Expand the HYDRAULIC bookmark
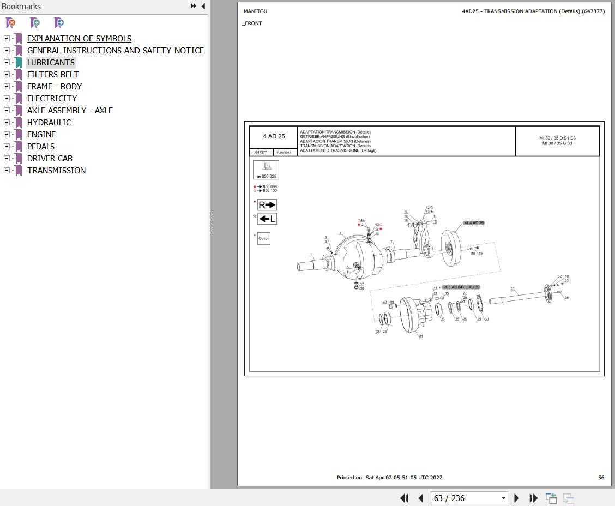Viewport: 615px width, 506px height. tap(6, 122)
